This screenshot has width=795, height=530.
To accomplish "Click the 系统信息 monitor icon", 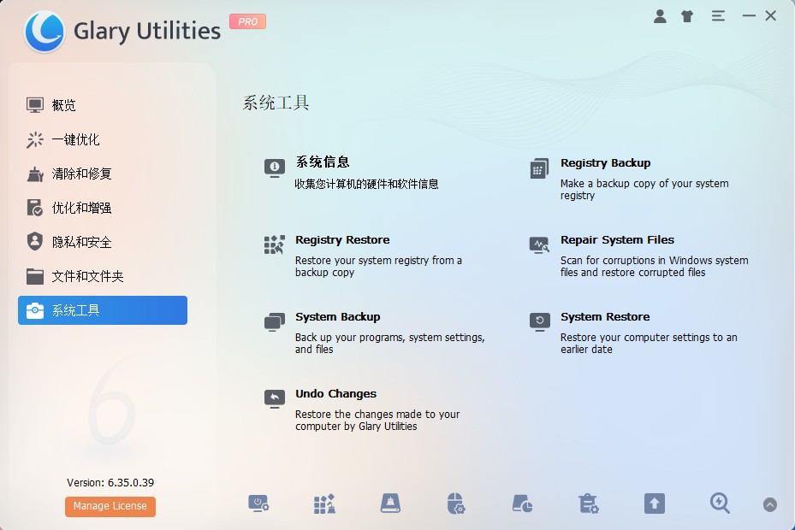I will 275,168.
